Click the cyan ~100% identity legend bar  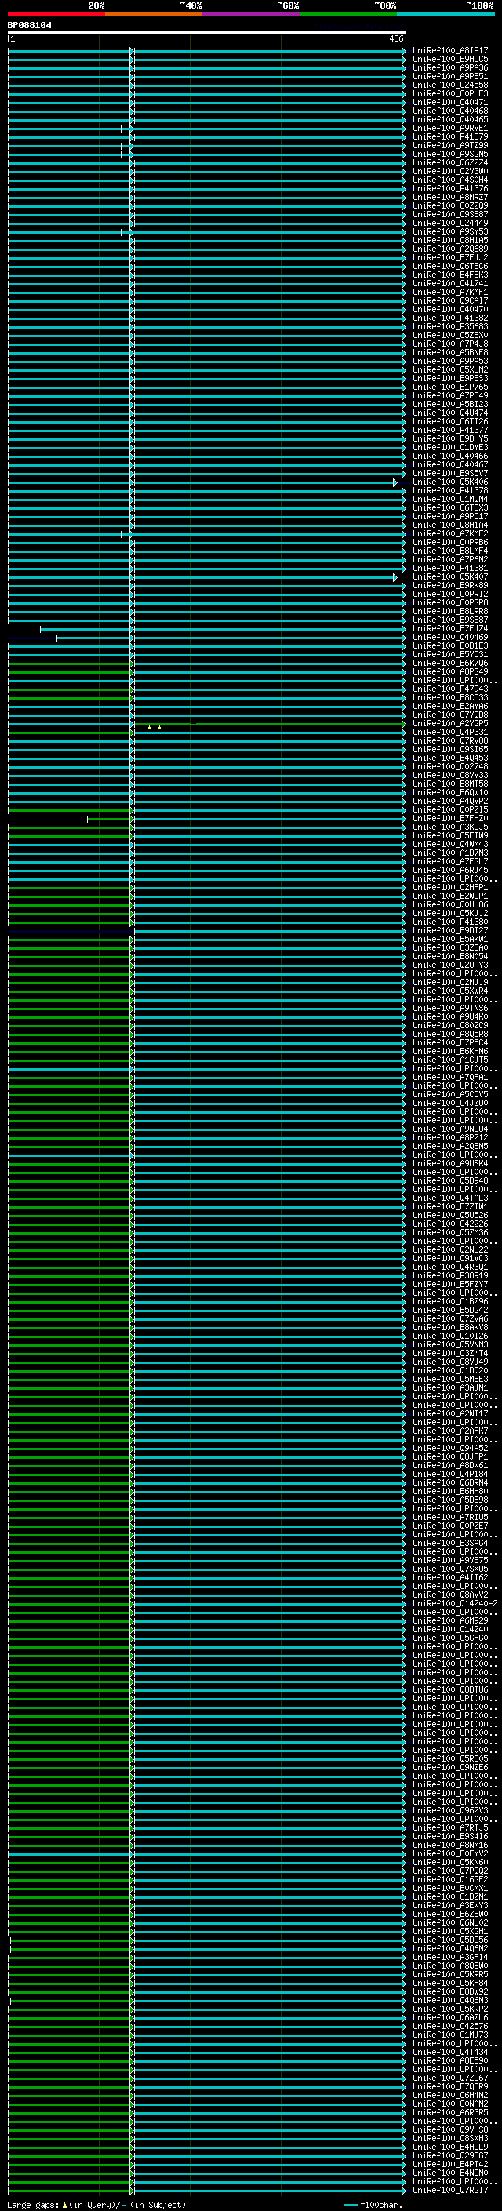[446, 14]
